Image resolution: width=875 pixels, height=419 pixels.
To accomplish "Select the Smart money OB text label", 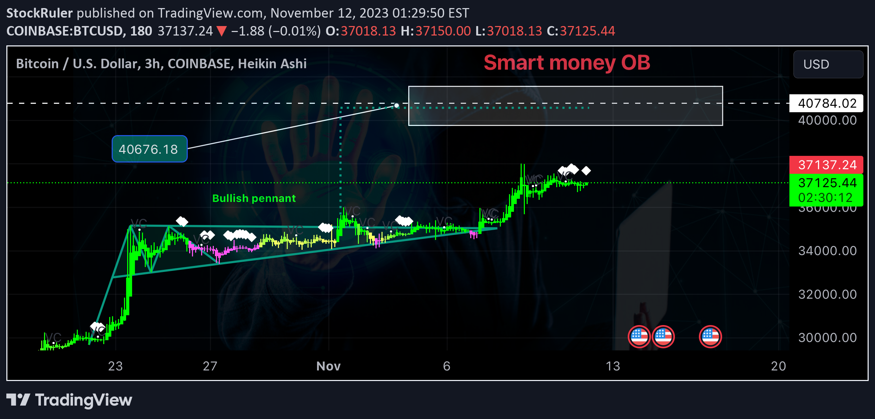I will point(567,63).
